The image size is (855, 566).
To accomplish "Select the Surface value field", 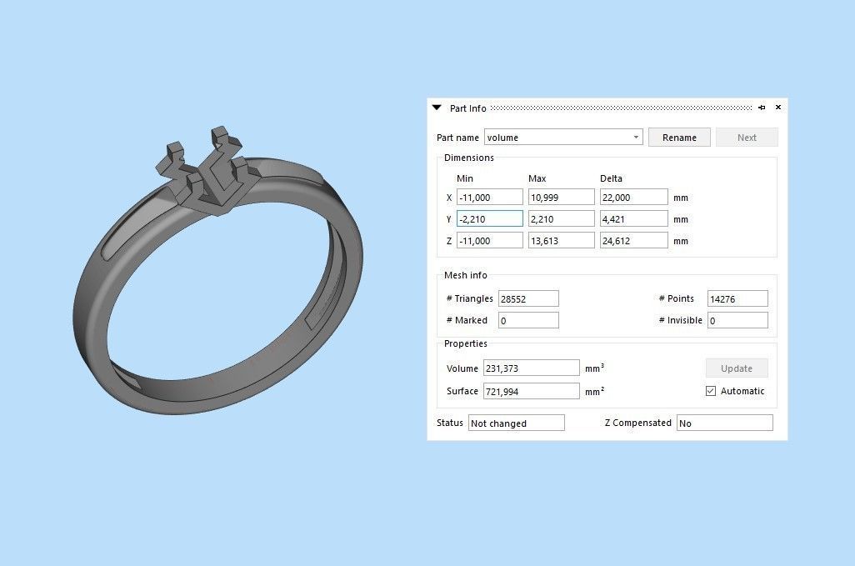I will point(531,391).
